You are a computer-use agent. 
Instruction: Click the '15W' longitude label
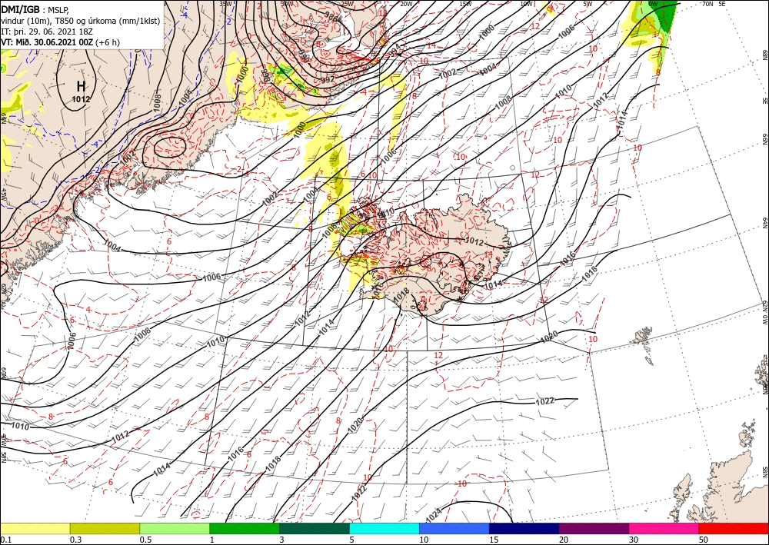pos(465,4)
